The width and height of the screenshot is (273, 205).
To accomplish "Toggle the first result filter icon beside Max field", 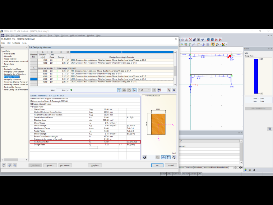I will (x=119, y=90).
